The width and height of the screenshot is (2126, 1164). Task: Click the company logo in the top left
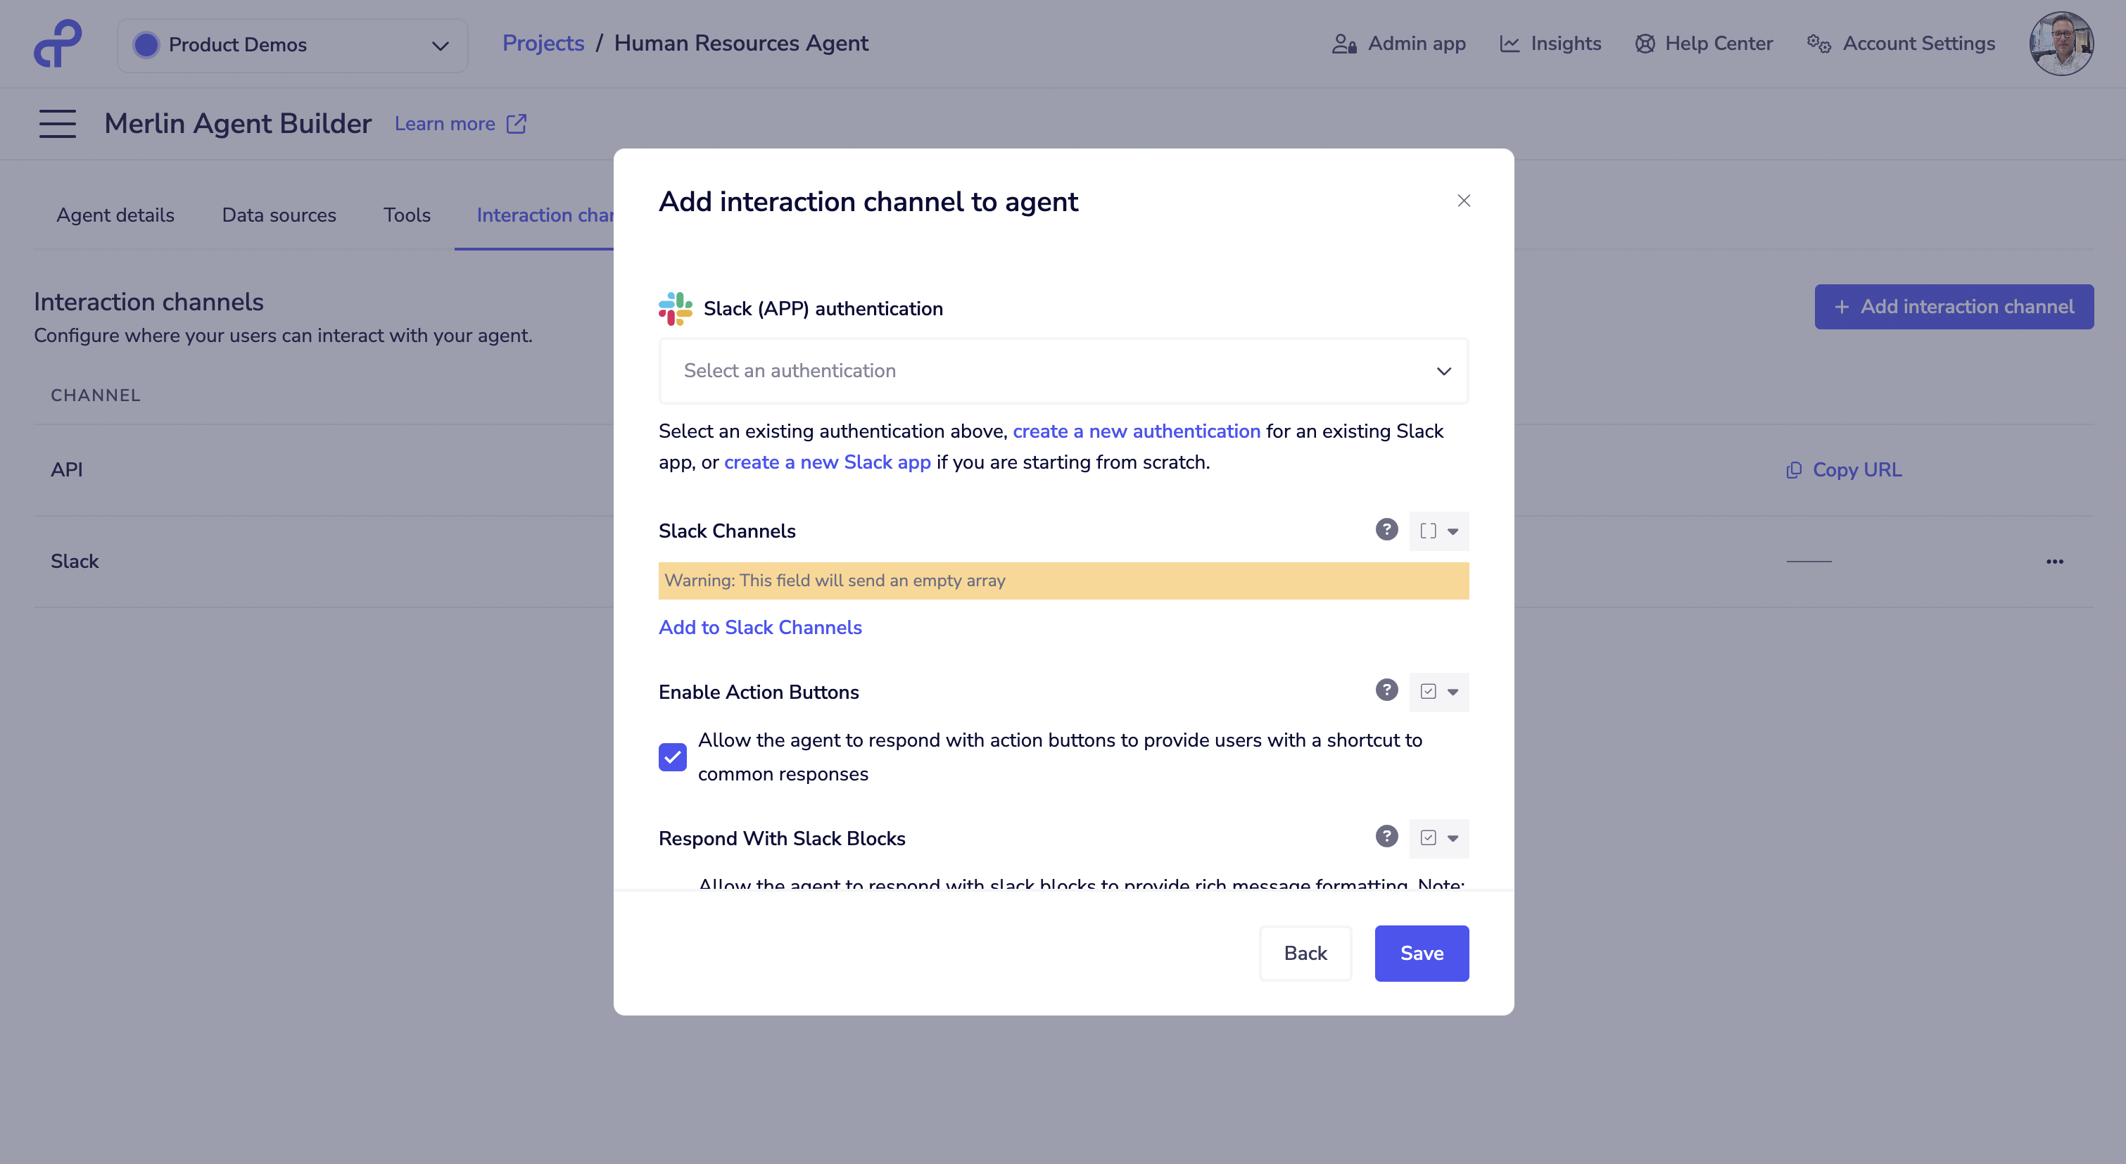pos(58,43)
